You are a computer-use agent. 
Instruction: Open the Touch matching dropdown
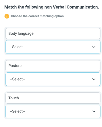[x=53, y=112]
